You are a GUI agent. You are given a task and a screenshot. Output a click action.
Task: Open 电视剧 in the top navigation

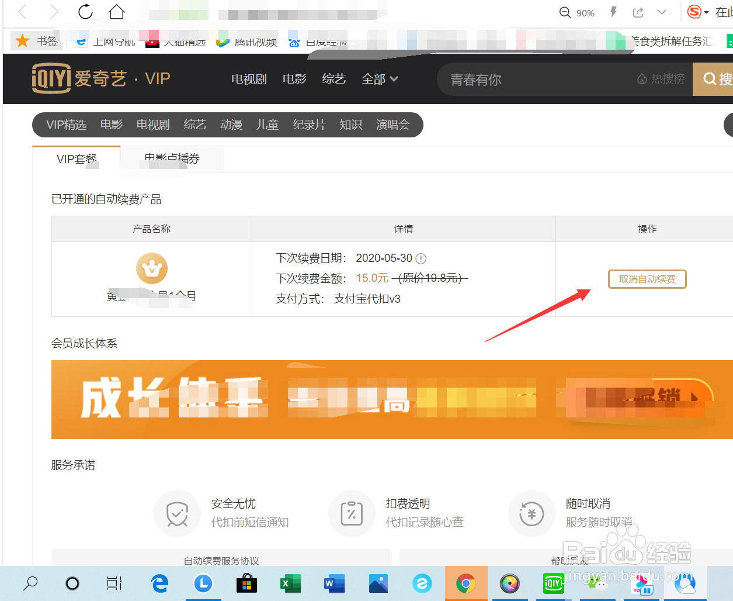tap(249, 79)
